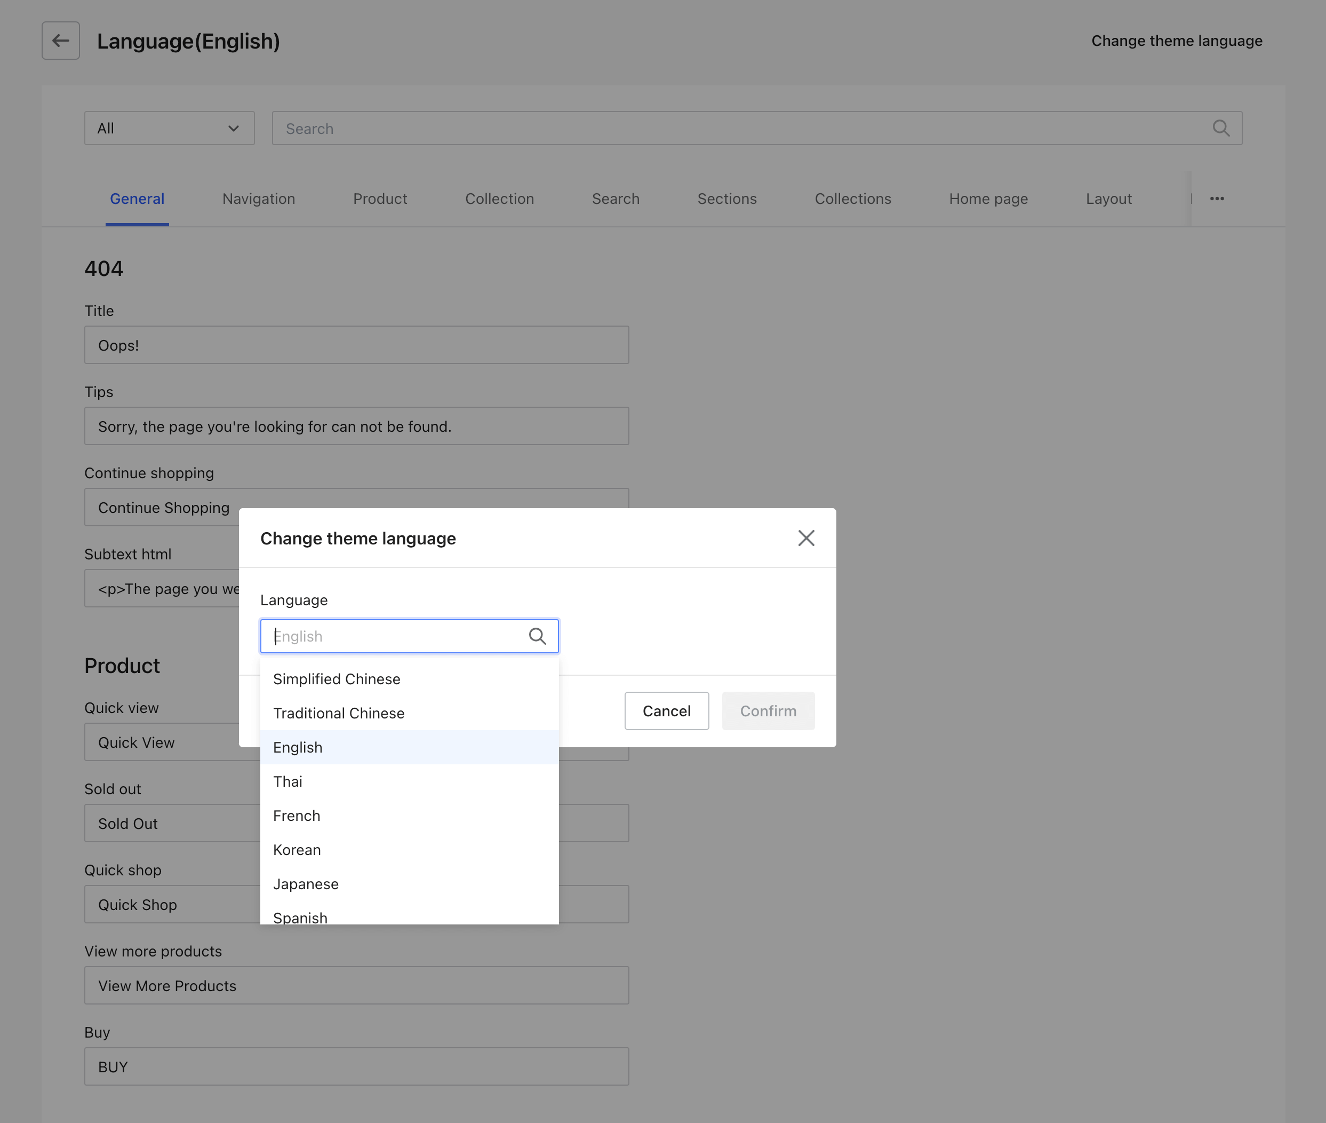Click the Confirm button
The height and width of the screenshot is (1123, 1326).
768,710
